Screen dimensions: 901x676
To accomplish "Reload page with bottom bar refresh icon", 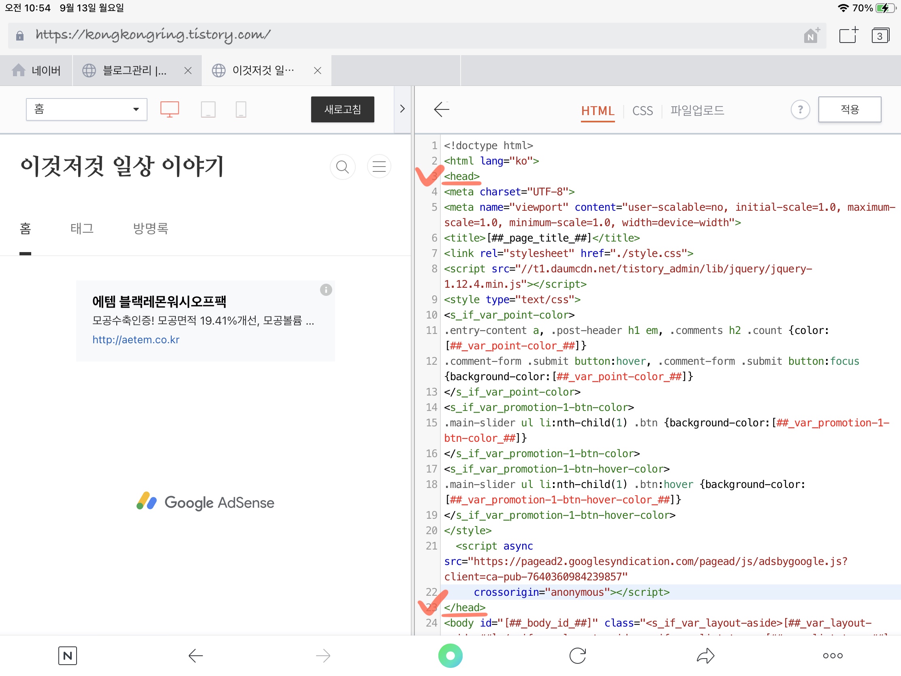I will click(x=578, y=656).
